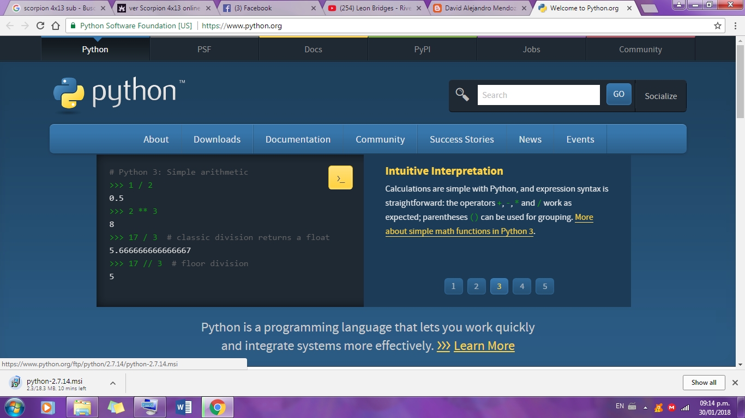The height and width of the screenshot is (418, 745).
Task: Open the Downloads navigation menu
Action: pos(217,139)
